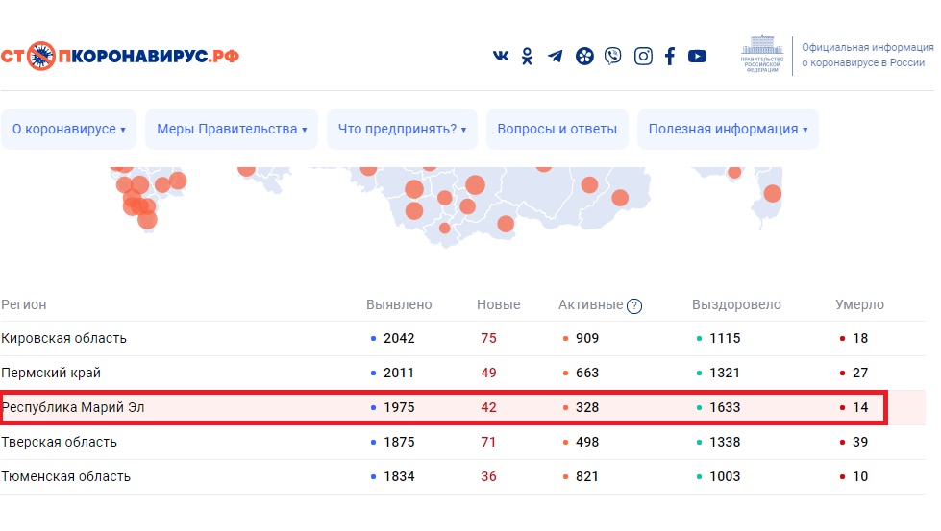Open the Что предпринять? dropdown
Viewport: 941px width, 531px height.
click(402, 130)
